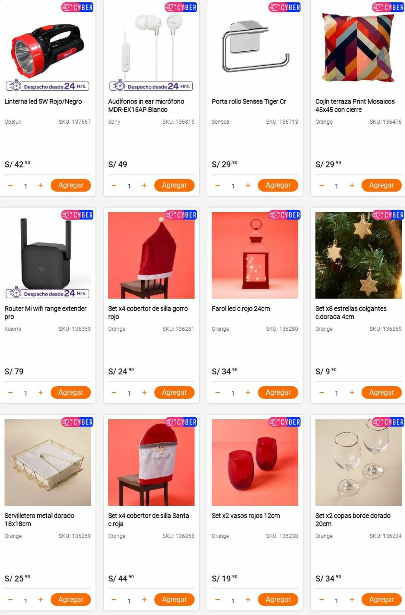Add Router Mi wifi extender to cart
The height and width of the screenshot is (615, 405).
(x=71, y=392)
